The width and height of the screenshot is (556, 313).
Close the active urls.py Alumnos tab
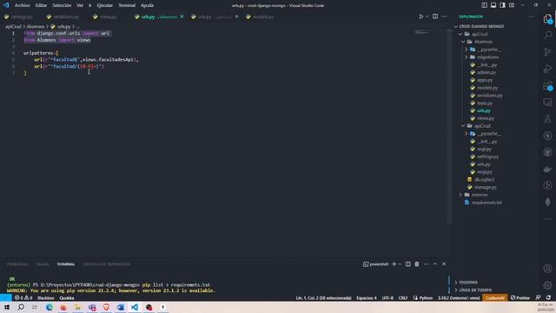[x=182, y=17]
